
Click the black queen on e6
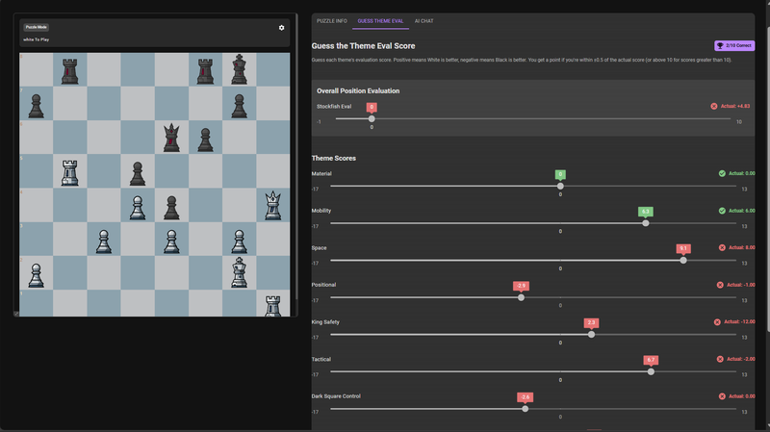pyautogui.click(x=171, y=138)
